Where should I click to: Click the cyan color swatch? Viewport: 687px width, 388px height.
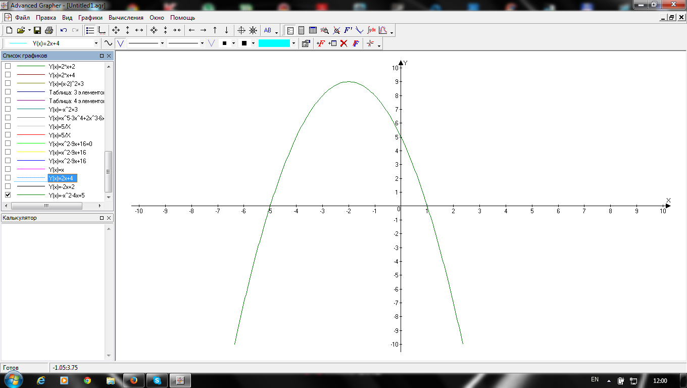[x=274, y=43]
